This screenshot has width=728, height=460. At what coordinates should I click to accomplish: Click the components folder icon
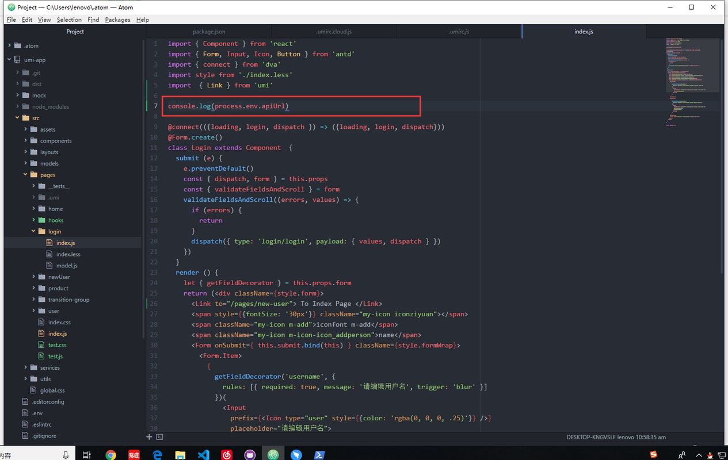click(34, 141)
